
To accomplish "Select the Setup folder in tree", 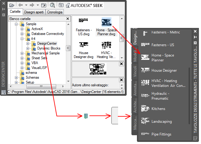I will click(30, 82).
